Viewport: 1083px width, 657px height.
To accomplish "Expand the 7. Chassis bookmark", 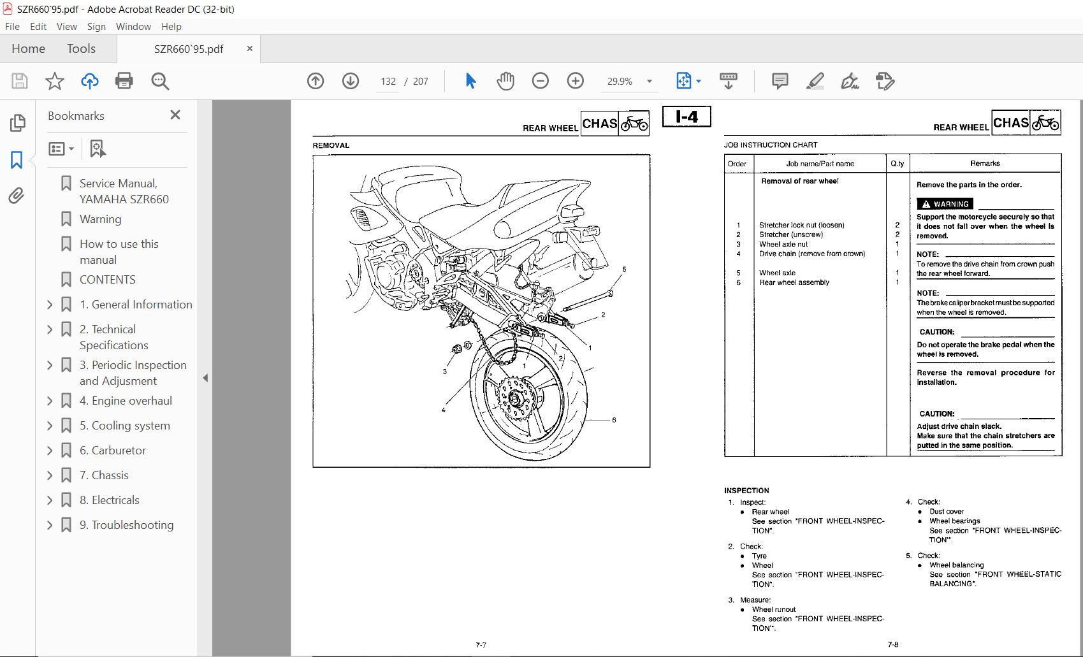I will coord(50,475).
